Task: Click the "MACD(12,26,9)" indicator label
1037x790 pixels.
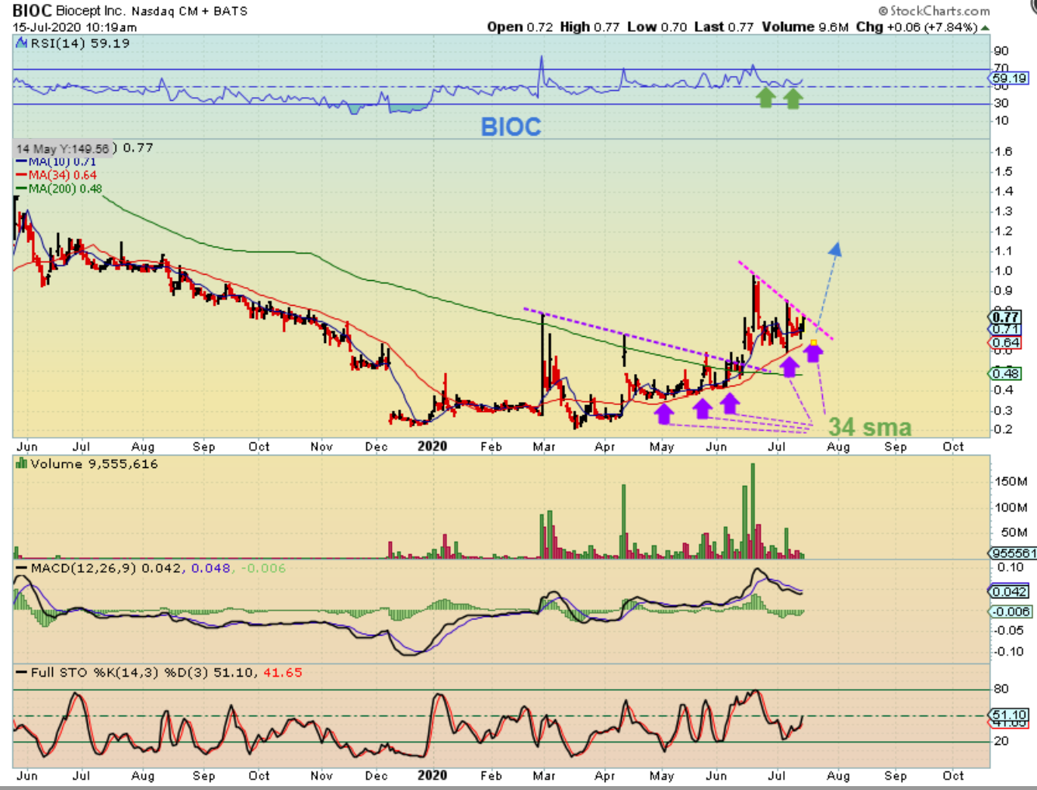Action: (83, 568)
